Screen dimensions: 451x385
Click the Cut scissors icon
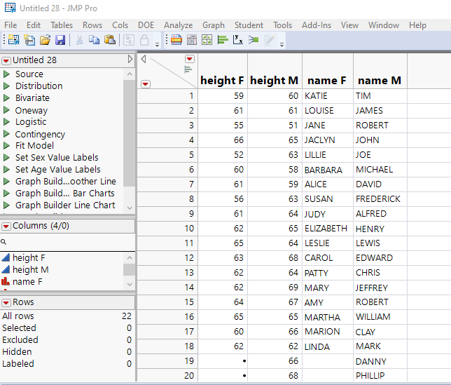click(79, 40)
